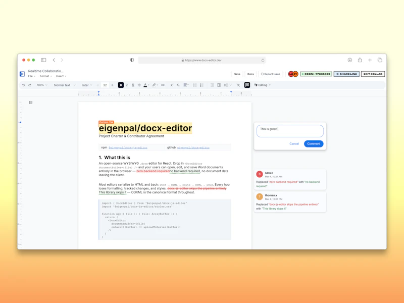Click the comment input containing This is great
Image resolution: width=404 pixels, height=303 pixels.
[290, 131]
